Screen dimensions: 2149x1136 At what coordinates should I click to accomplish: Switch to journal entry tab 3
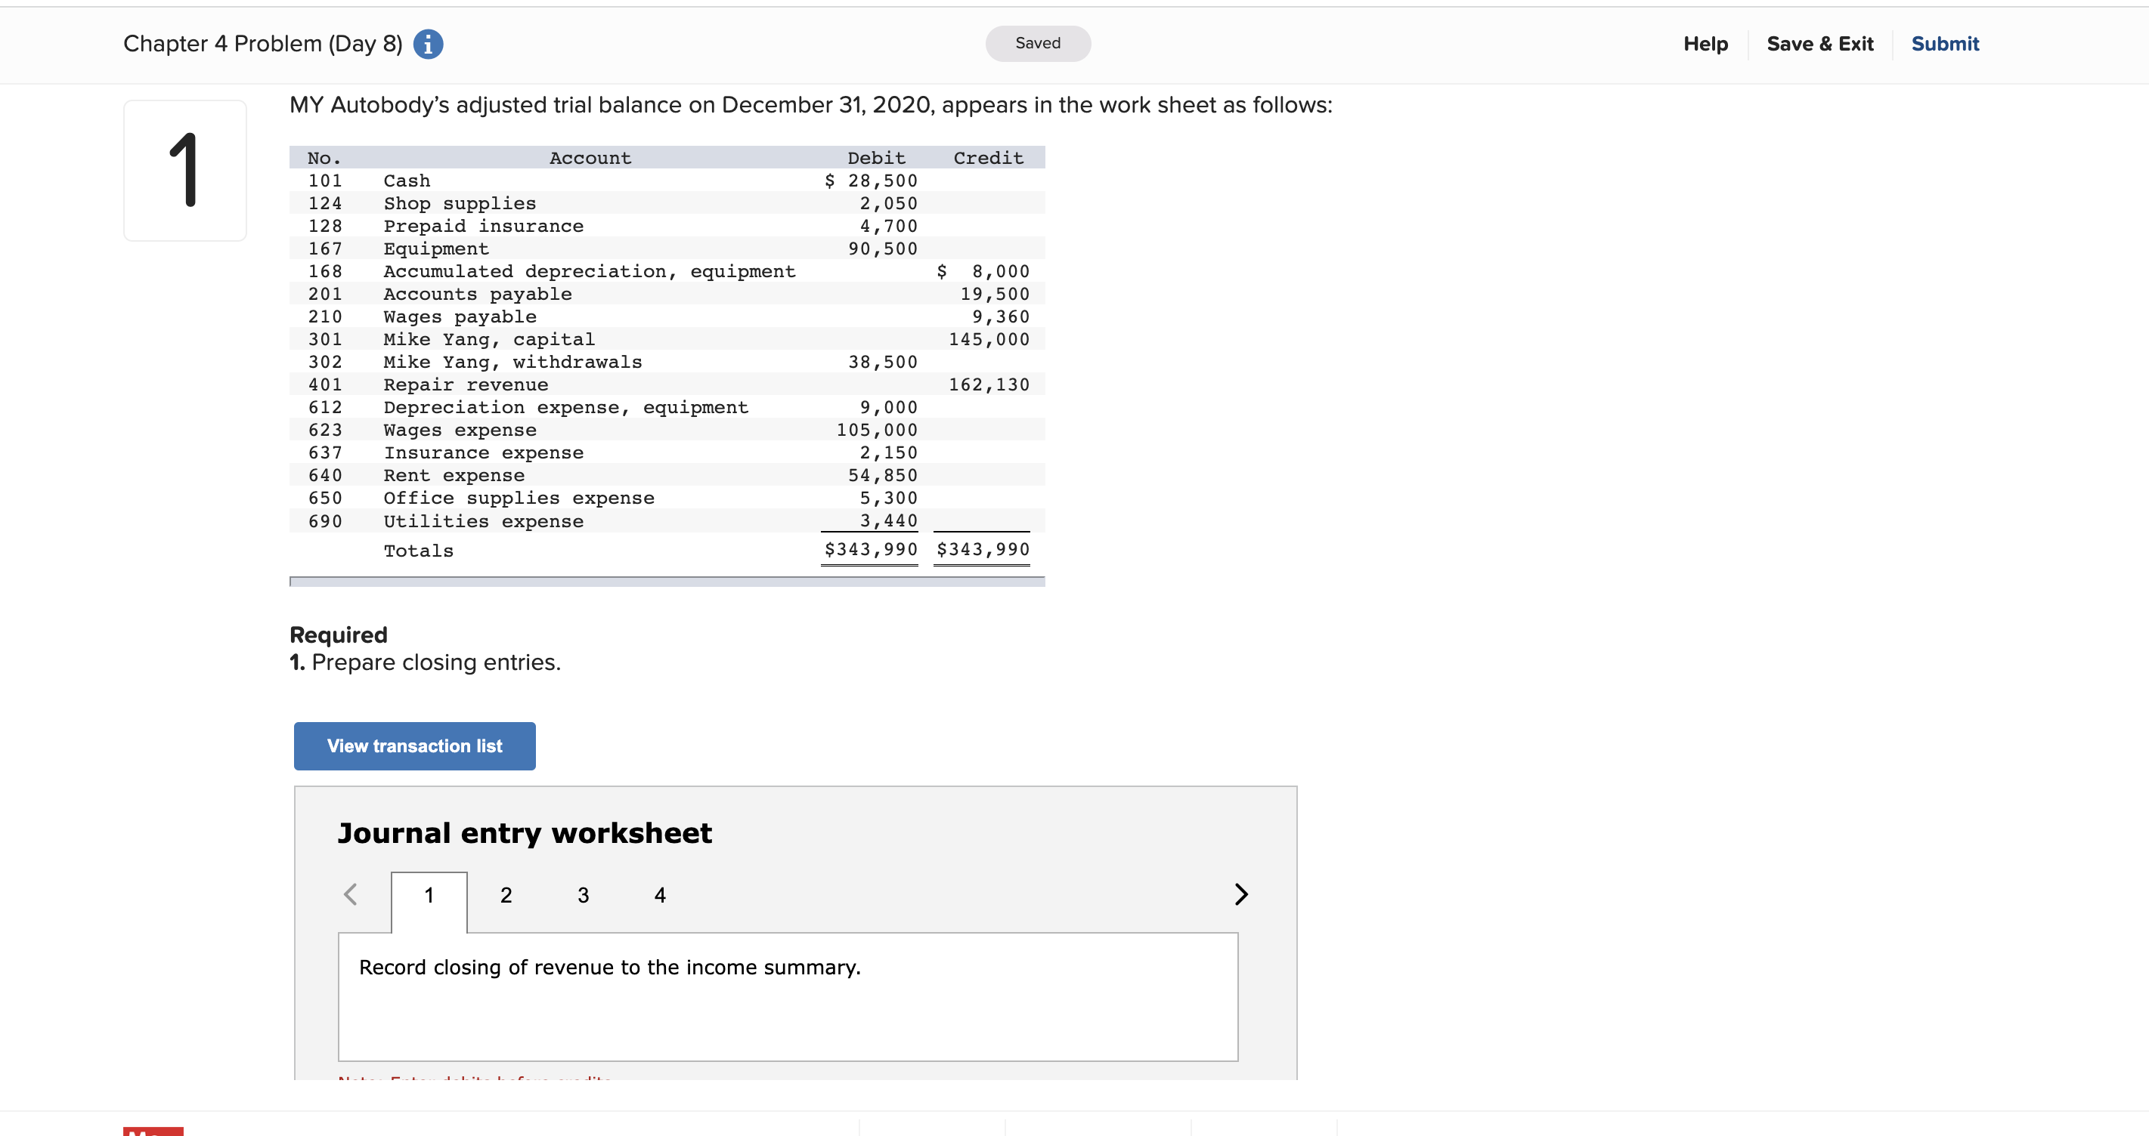(583, 895)
